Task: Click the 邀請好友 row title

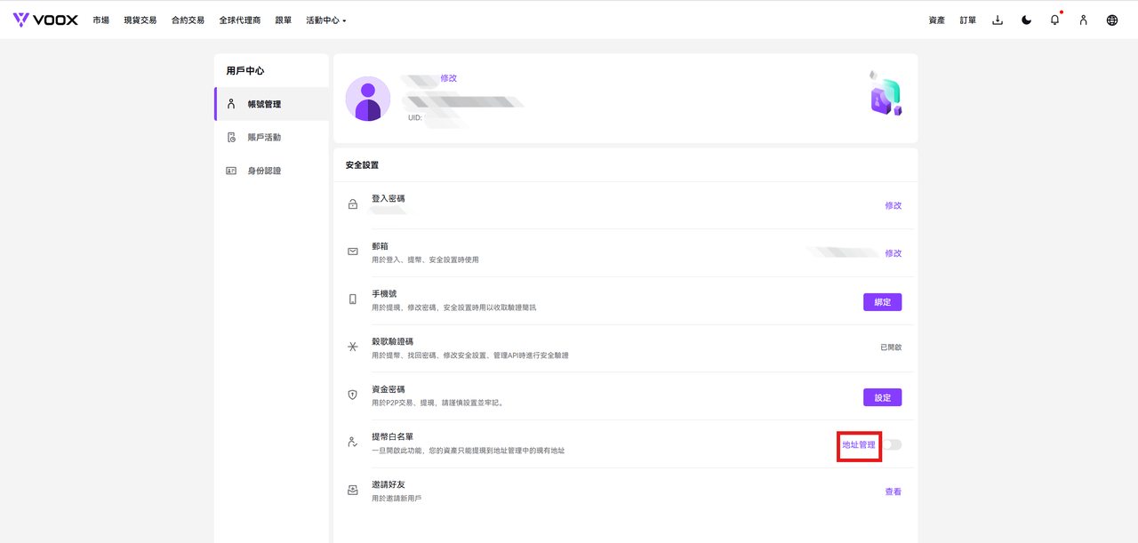Action: click(x=388, y=484)
